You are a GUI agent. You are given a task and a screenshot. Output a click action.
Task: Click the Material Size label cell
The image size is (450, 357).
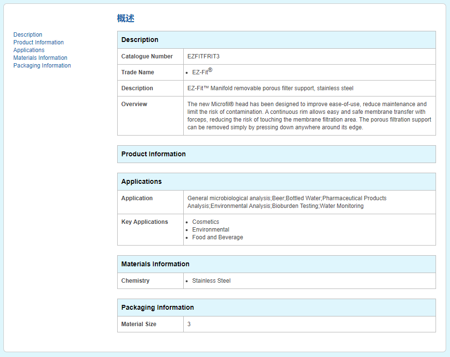[x=150, y=324]
